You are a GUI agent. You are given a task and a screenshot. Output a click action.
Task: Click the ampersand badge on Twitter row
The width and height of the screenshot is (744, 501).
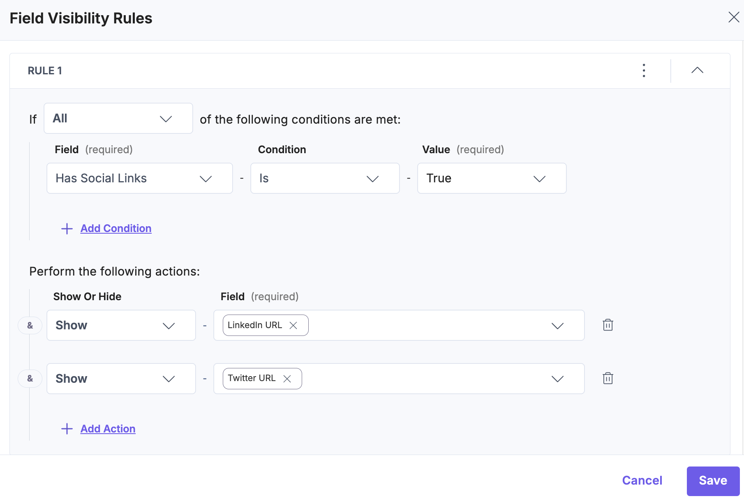tap(30, 379)
